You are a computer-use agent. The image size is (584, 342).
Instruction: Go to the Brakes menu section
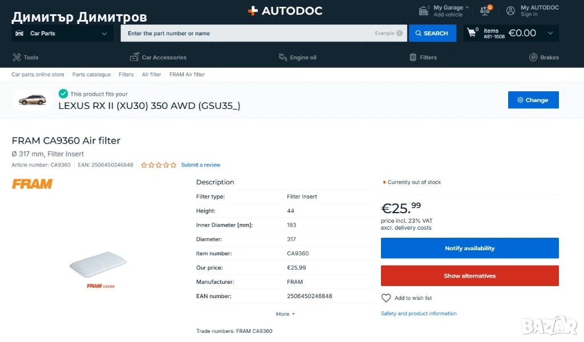(544, 58)
